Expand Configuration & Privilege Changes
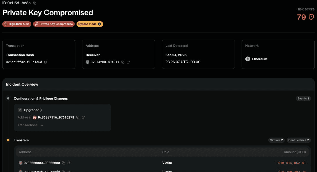317x172 pixels. [41, 99]
